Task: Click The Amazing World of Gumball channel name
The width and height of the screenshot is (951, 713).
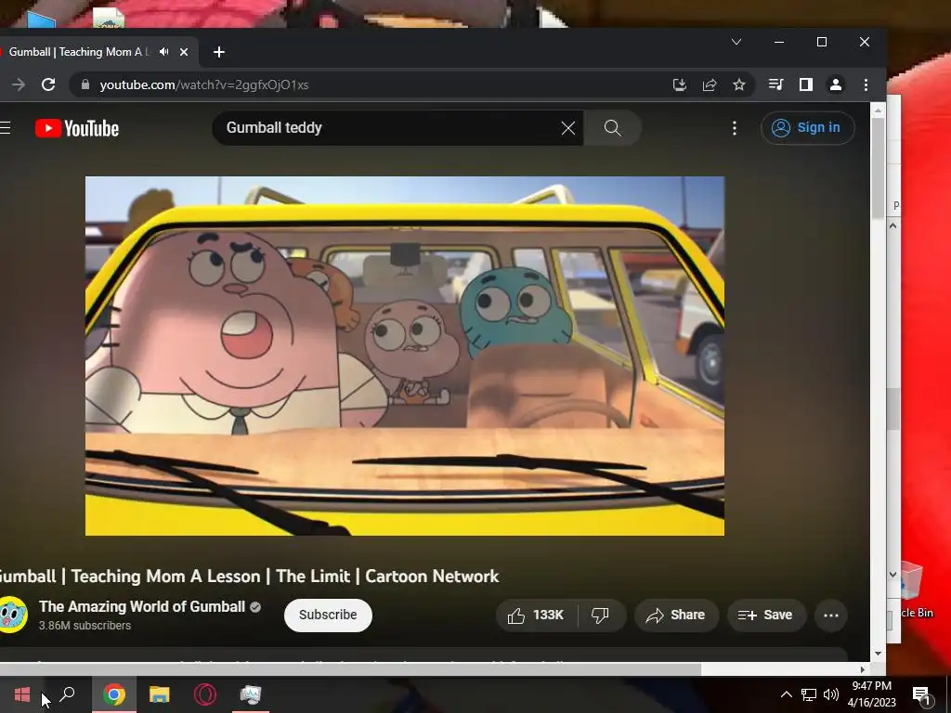Action: point(142,607)
